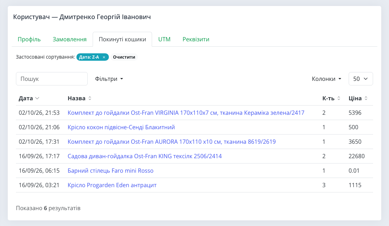The image size is (389, 226).
Task: Select the Покинуті кошики tab
Action: [x=122, y=40]
